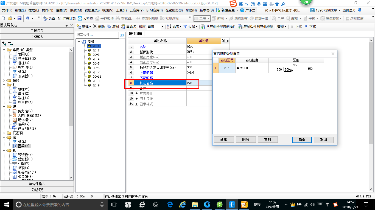
Task: Open 钢筋量(Q) menu
Action: pyautogui.click(x=92, y=10)
